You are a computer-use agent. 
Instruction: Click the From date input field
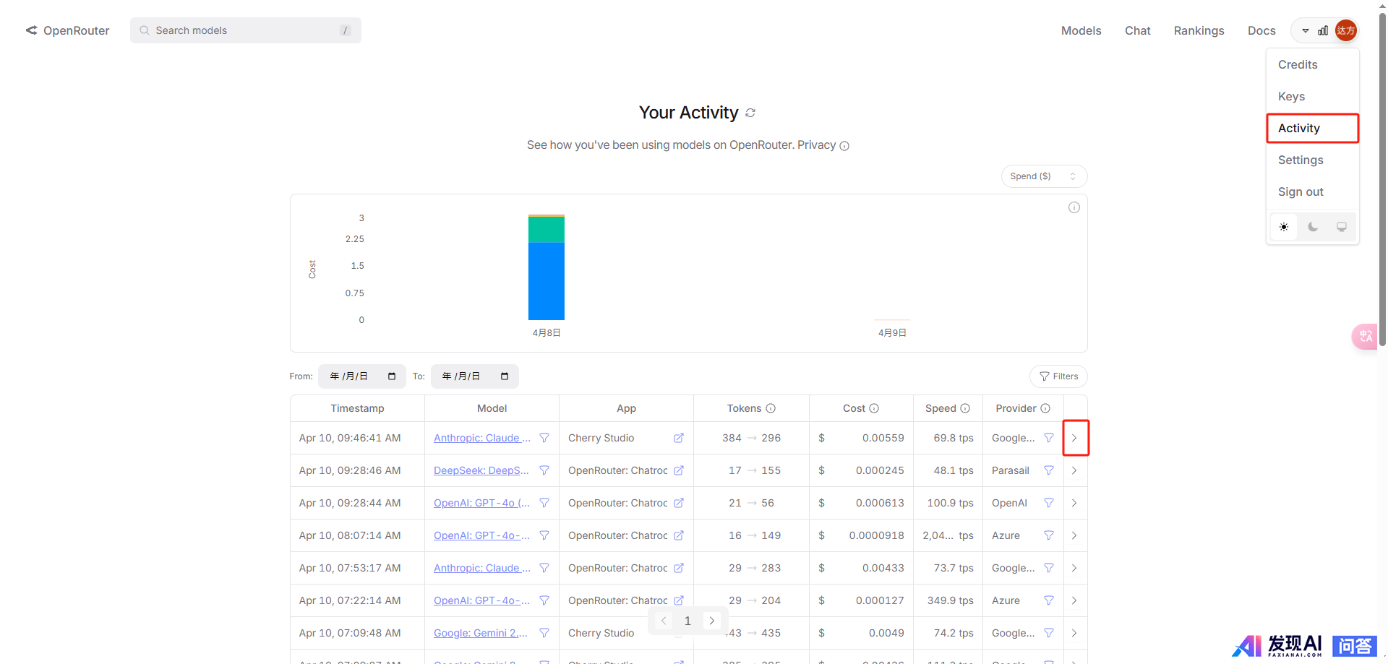(362, 376)
